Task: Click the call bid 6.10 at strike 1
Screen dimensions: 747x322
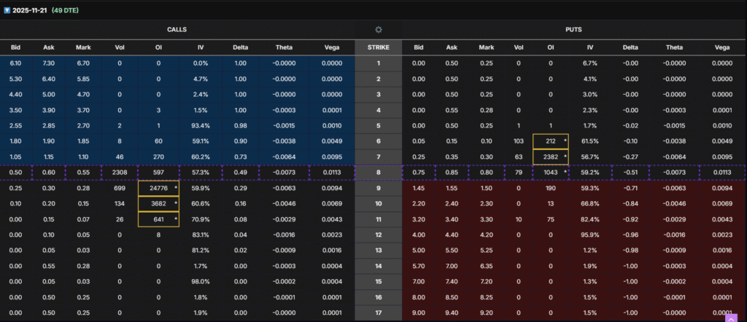Action: click(x=15, y=63)
